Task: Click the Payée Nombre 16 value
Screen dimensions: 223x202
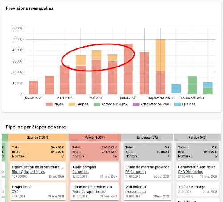Action: [115, 156]
